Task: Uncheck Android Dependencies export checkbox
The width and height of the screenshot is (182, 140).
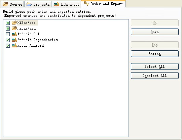Action: point(8,40)
